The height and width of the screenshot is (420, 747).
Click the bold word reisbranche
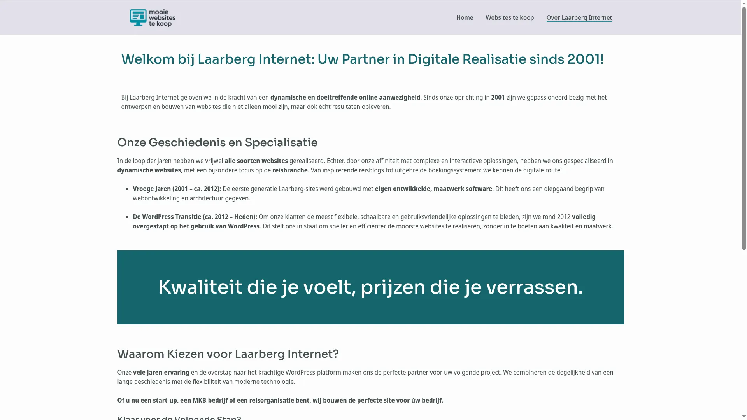click(290, 170)
